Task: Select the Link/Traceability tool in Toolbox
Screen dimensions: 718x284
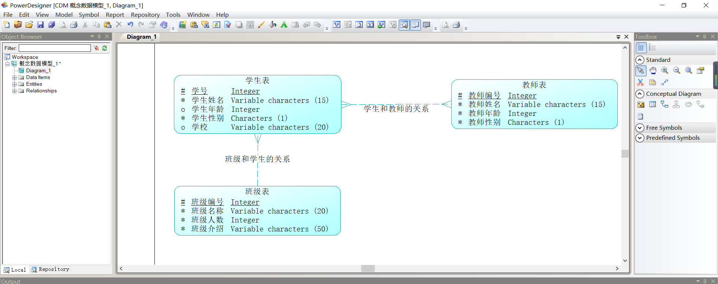Action: pos(665,82)
